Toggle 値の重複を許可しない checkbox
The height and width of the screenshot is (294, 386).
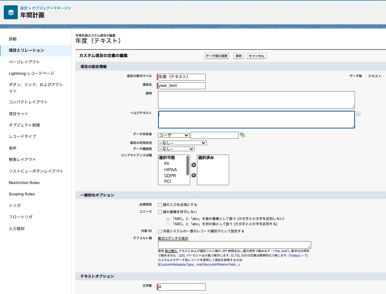[160, 212]
